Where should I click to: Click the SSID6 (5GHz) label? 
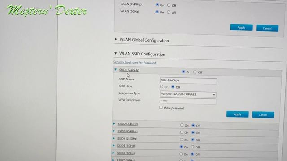coord(126,153)
